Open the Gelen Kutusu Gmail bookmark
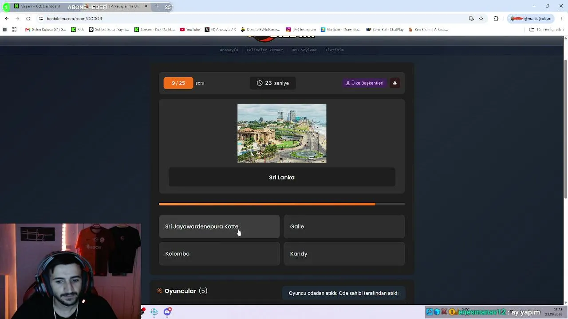This screenshot has height=319, width=568. (46, 30)
